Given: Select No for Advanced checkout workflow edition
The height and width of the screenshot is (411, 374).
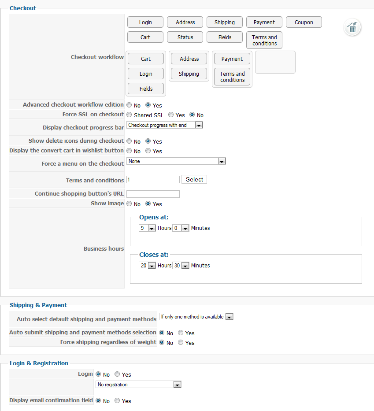Looking at the screenshot, I should point(129,105).
